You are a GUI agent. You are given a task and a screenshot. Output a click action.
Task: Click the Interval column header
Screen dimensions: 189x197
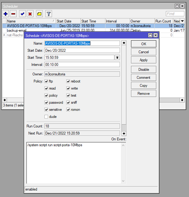[x=117, y=21]
